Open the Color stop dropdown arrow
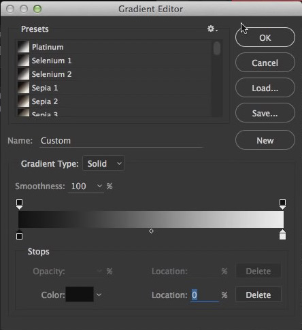The height and width of the screenshot is (330, 302). tap(99, 295)
